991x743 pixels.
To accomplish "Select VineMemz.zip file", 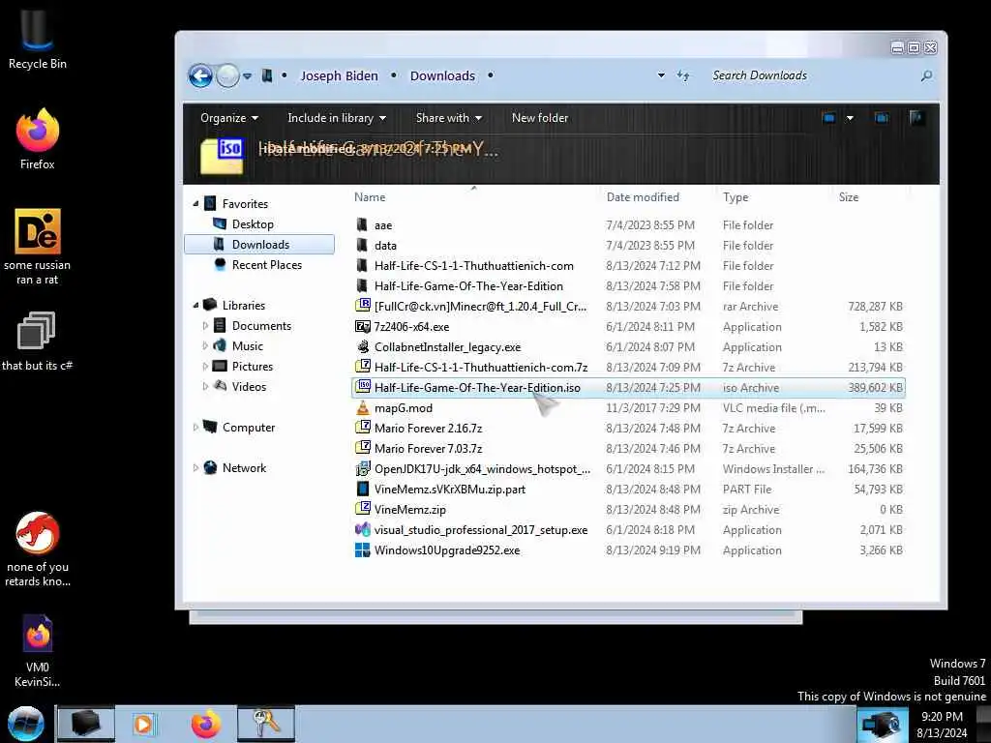I will [629, 509].
